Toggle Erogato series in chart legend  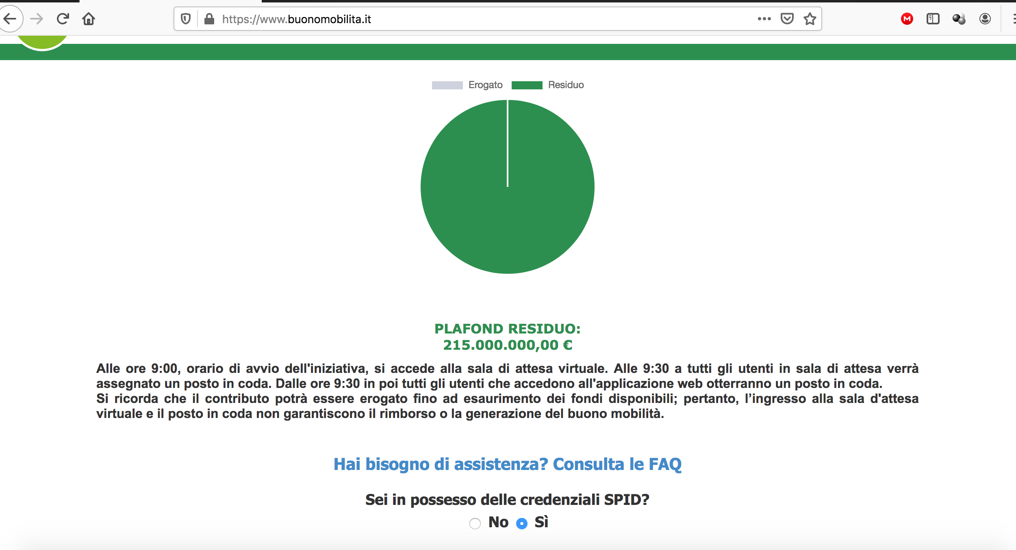467,85
